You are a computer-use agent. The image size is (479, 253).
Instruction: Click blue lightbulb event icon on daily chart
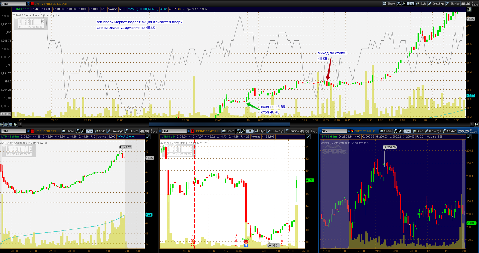point(246,245)
